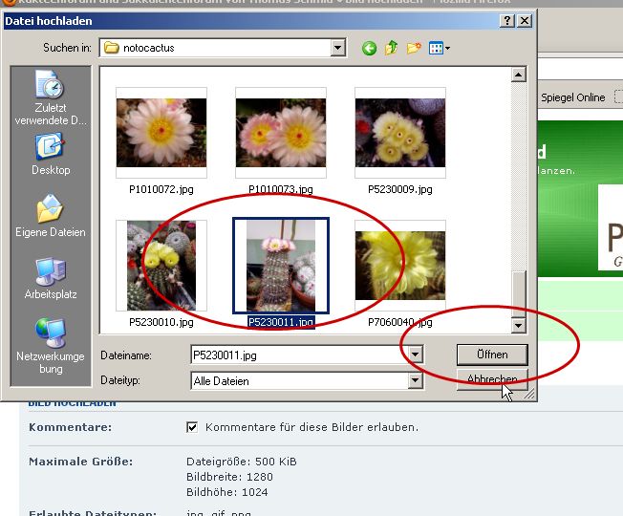
Task: Click the file name label P1010072.jpg
Action: [x=161, y=189]
